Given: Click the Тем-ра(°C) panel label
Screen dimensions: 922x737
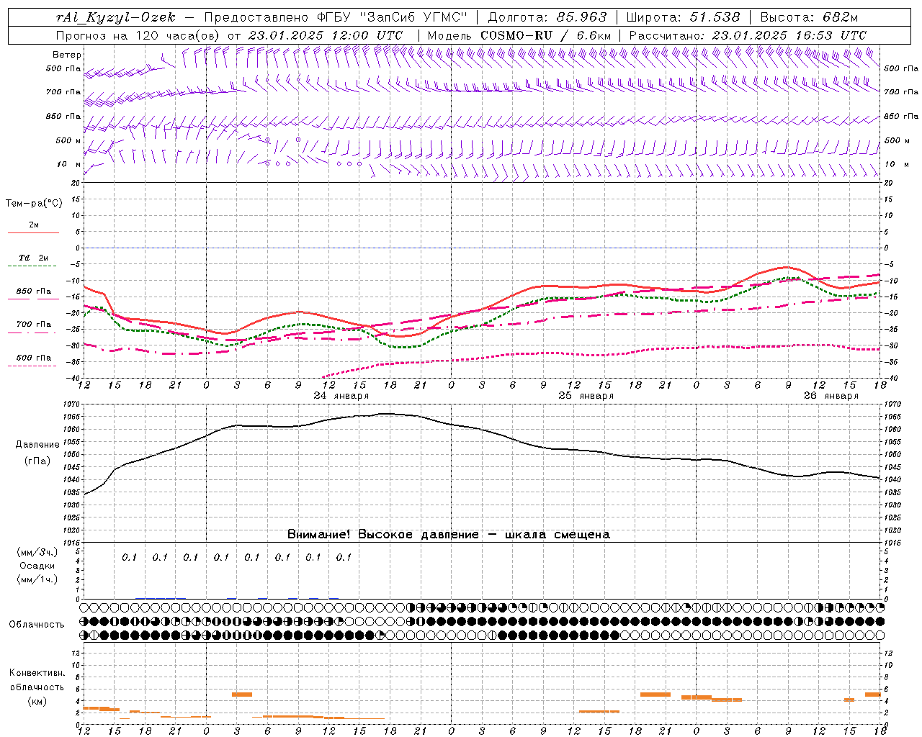Looking at the screenshot, I should tap(34, 204).
